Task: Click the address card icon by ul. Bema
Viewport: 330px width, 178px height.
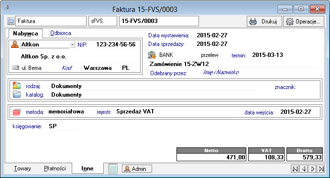Action: point(16,68)
